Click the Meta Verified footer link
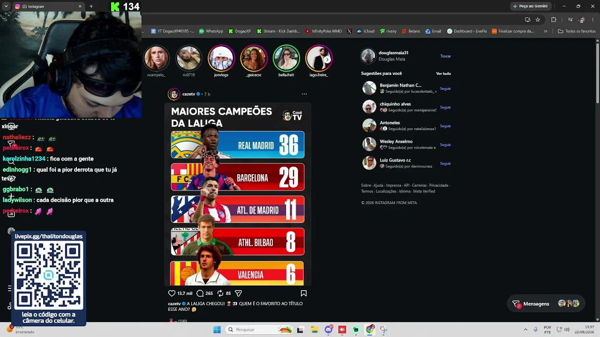Screen dimensions: 600x337 point(424,191)
